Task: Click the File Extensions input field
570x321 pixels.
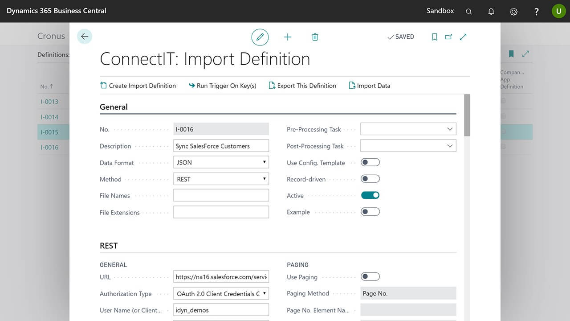Action: pyautogui.click(x=221, y=212)
